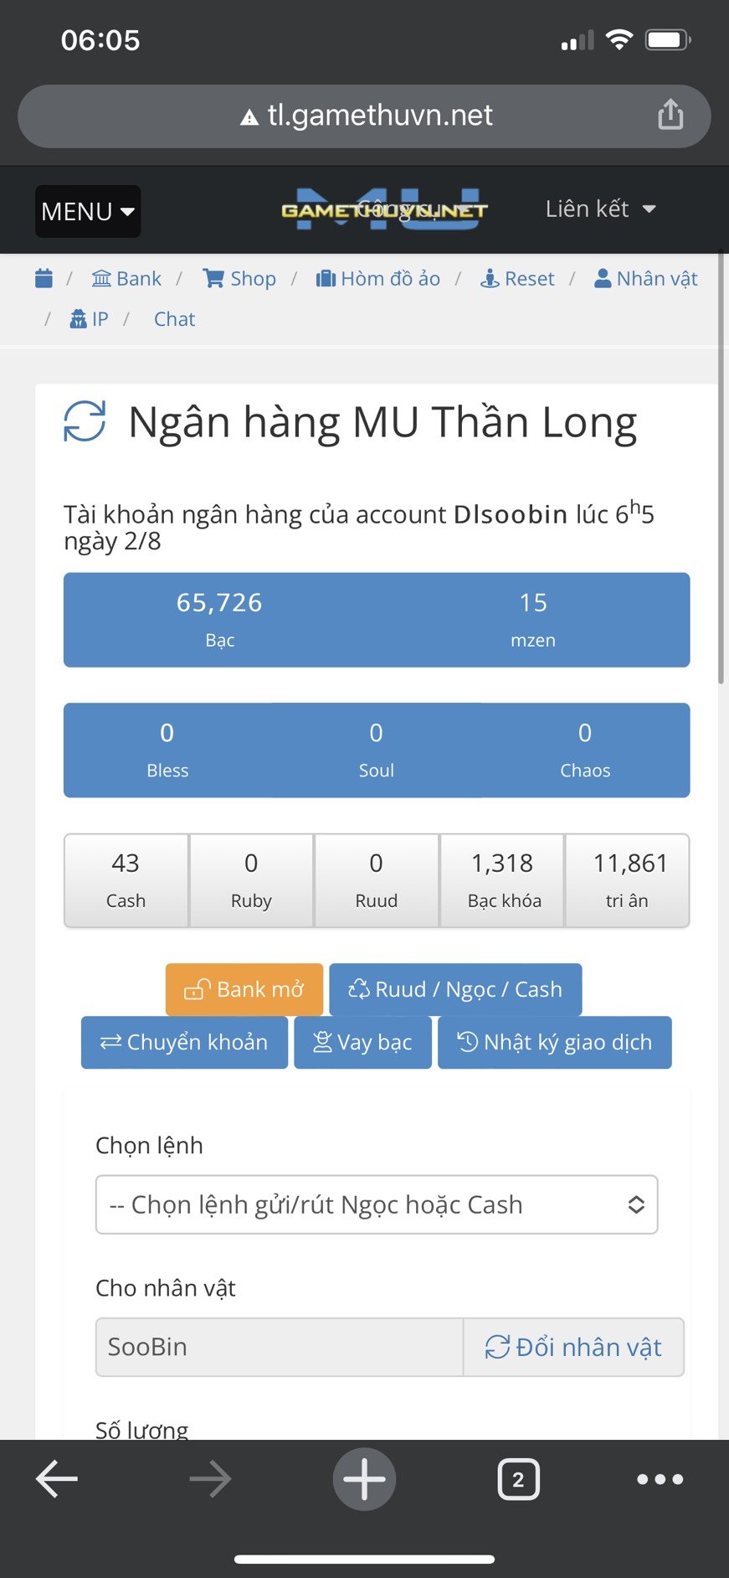Open Hòm đồ ảo navigation item

coord(378,278)
